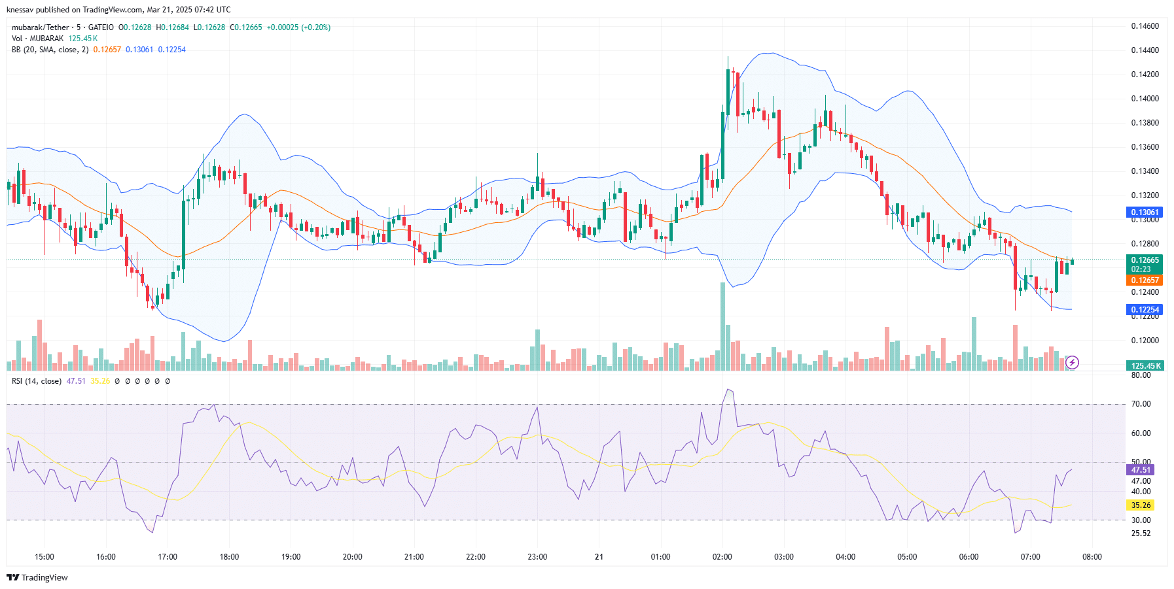Click the 60.00 RSI axis label
The height and width of the screenshot is (589, 1174).
point(1141,433)
